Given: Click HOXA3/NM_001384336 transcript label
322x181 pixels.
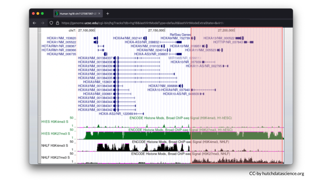Looking at the screenshot, I should pos(95,74).
